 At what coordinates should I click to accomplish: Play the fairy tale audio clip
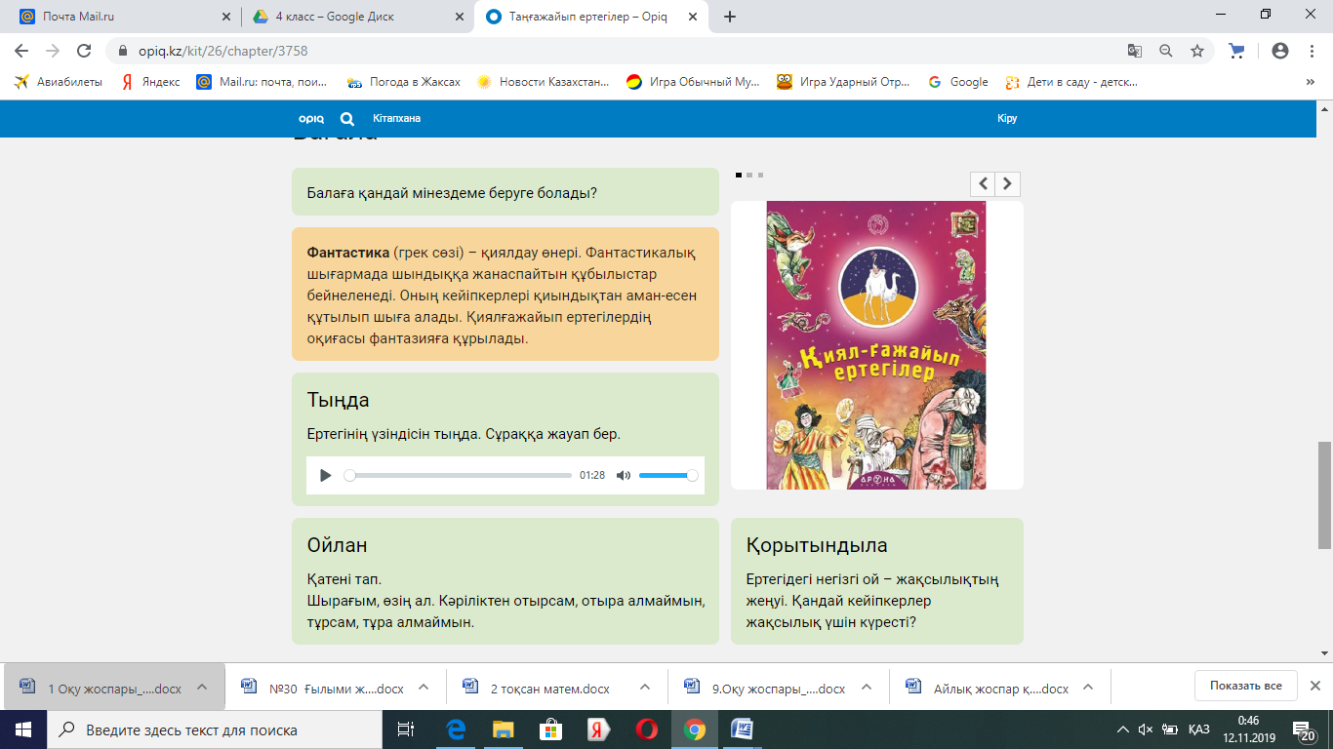(326, 475)
